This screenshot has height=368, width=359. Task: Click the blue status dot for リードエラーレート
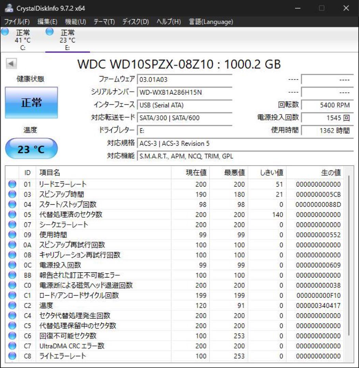coord(12,184)
